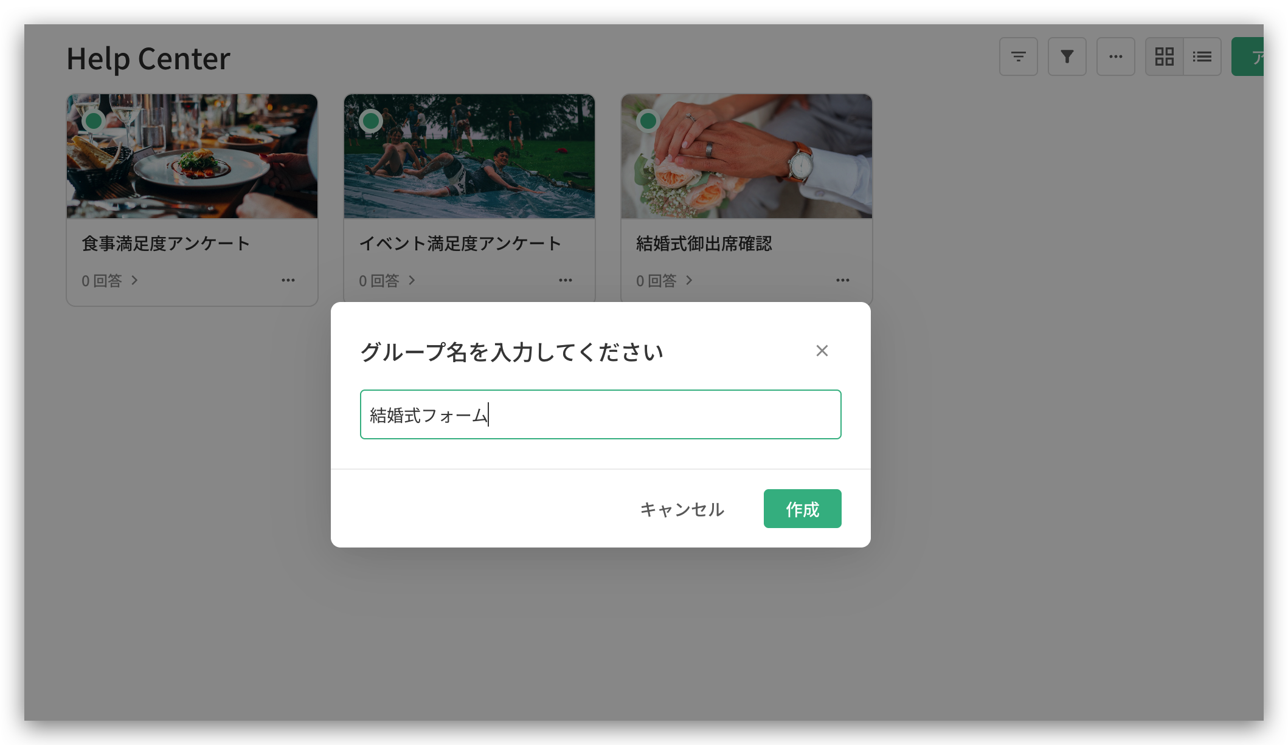This screenshot has width=1288, height=745.
Task: Open more options for イベント満足度アンケート
Action: click(566, 280)
